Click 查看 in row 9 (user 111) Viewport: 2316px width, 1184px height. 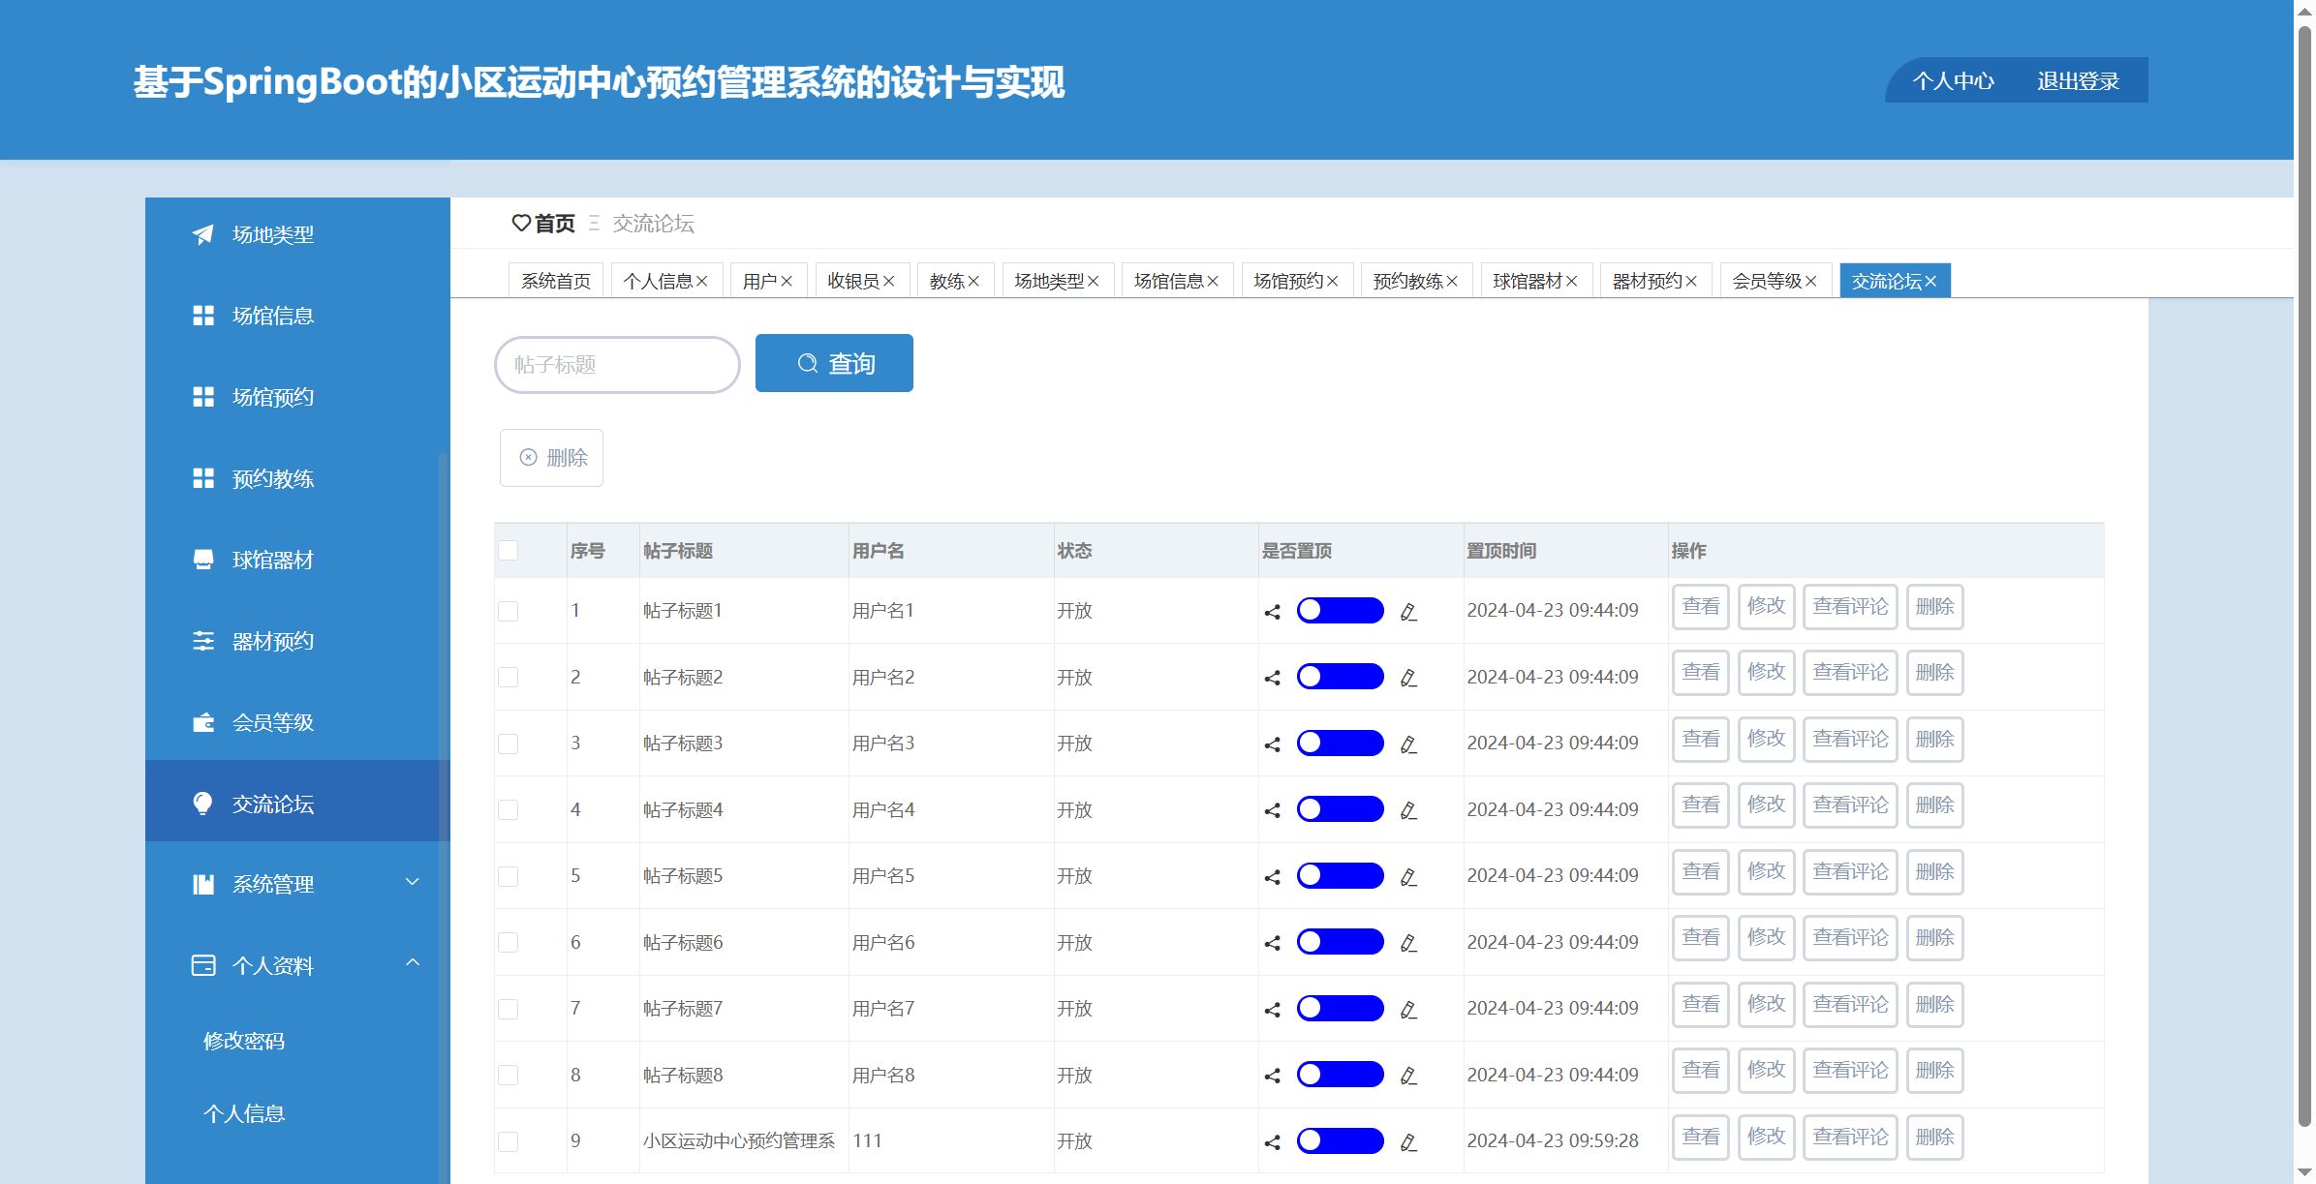tap(1700, 1138)
